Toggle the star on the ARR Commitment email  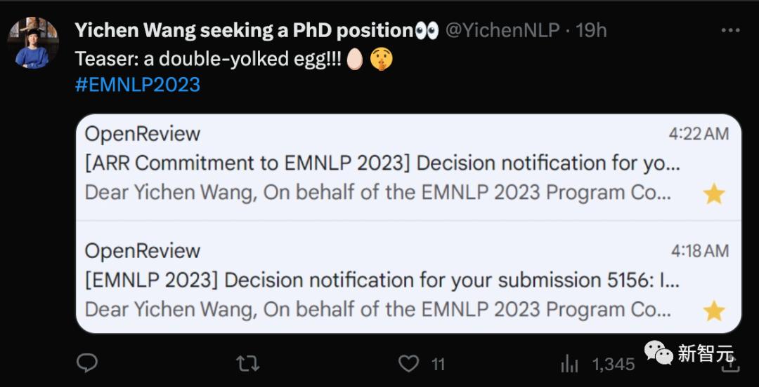pyautogui.click(x=714, y=194)
